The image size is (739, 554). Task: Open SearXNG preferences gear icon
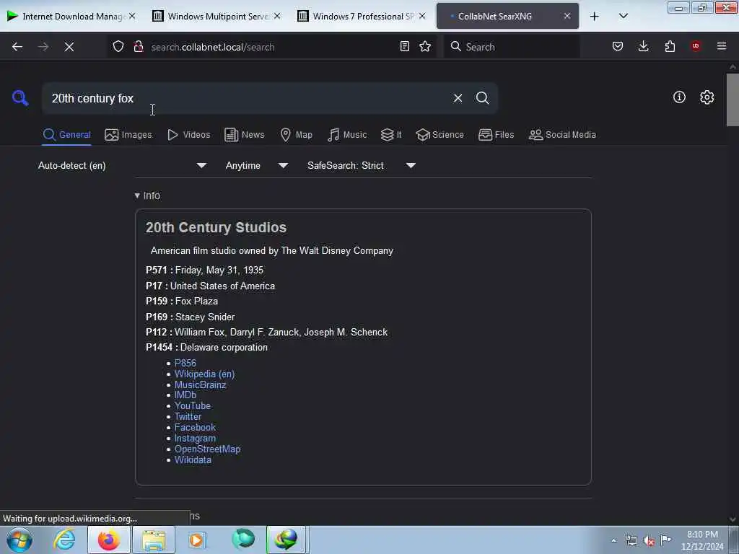pos(707,97)
